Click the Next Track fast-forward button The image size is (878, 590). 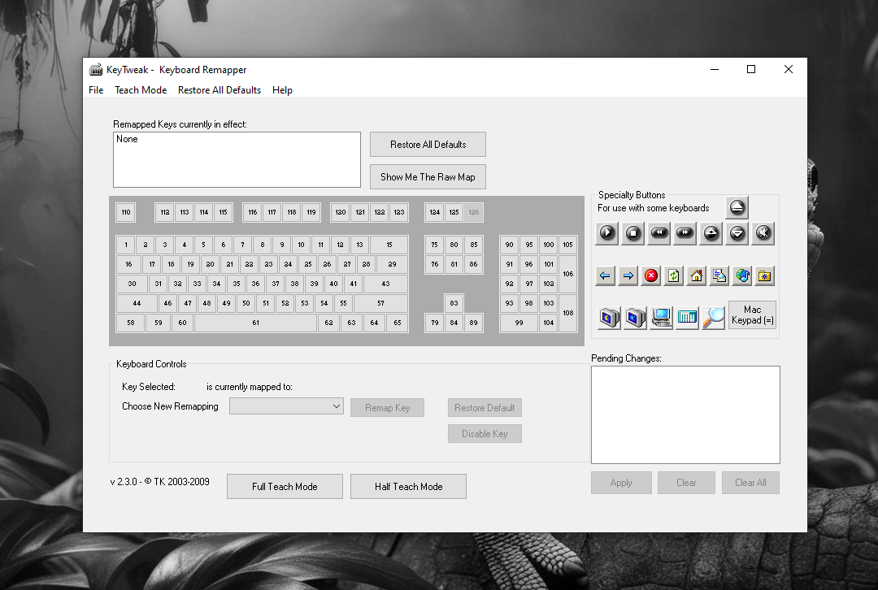point(685,234)
